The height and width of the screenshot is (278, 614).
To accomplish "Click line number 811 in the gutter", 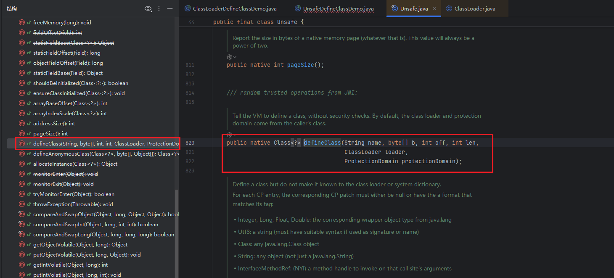I will pos(190,65).
